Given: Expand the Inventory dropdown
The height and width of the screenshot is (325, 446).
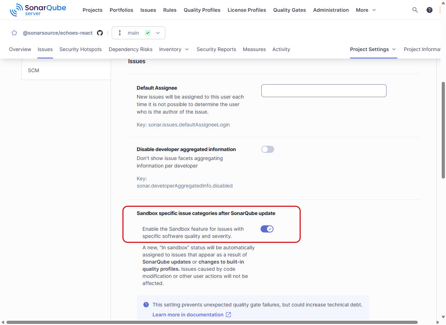Looking at the screenshot, I should point(174,49).
